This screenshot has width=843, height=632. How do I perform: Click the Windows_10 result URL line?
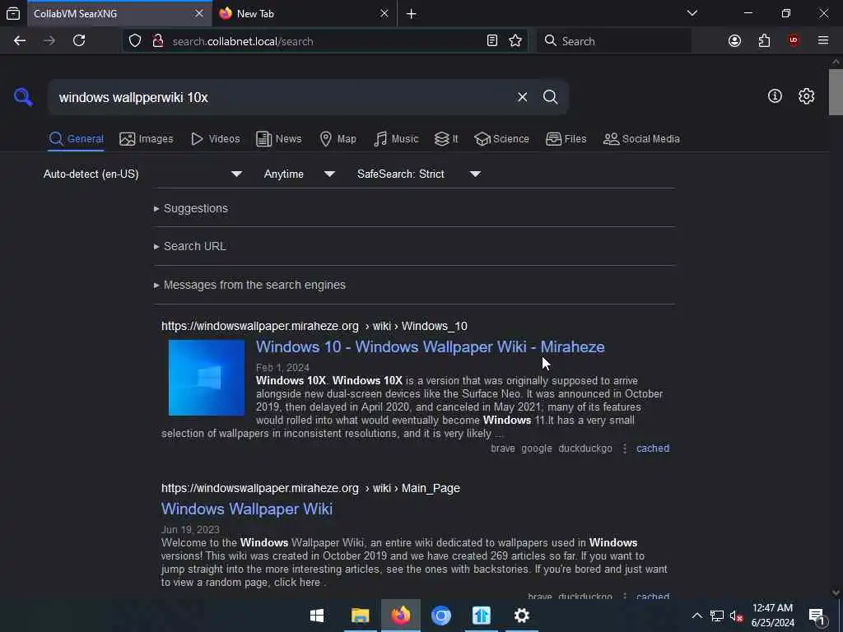click(314, 326)
